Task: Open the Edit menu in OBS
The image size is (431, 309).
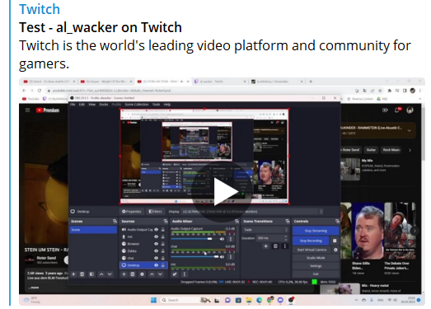Action: pos(82,105)
